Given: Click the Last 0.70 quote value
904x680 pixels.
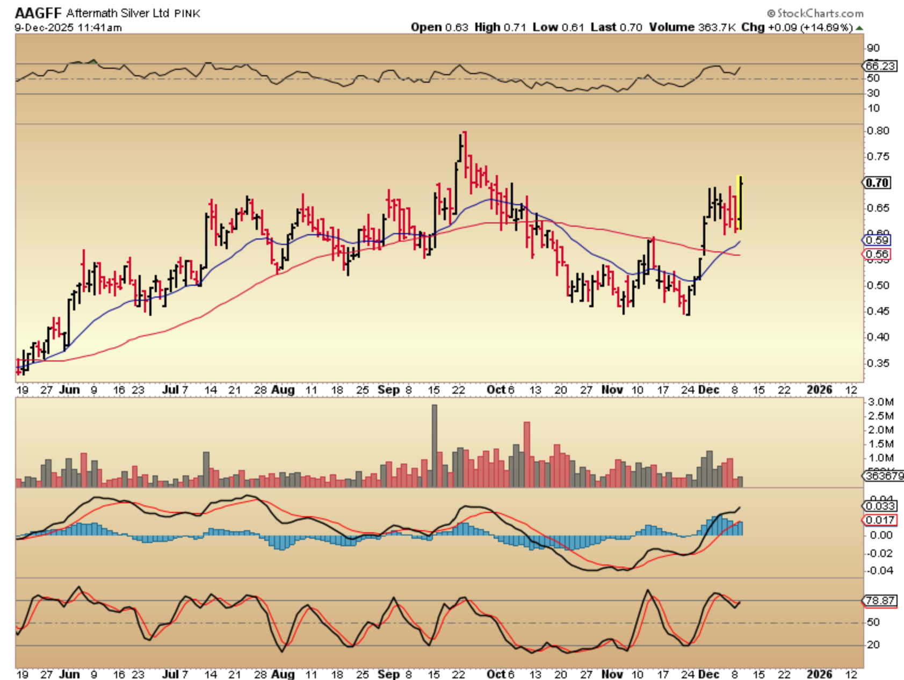Looking at the screenshot, I should (616, 27).
